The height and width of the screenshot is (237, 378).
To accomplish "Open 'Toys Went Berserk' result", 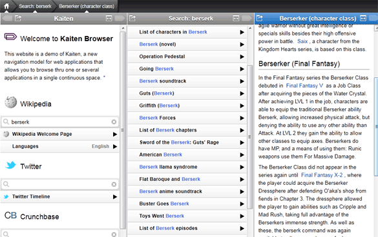I will tap(187, 216).
